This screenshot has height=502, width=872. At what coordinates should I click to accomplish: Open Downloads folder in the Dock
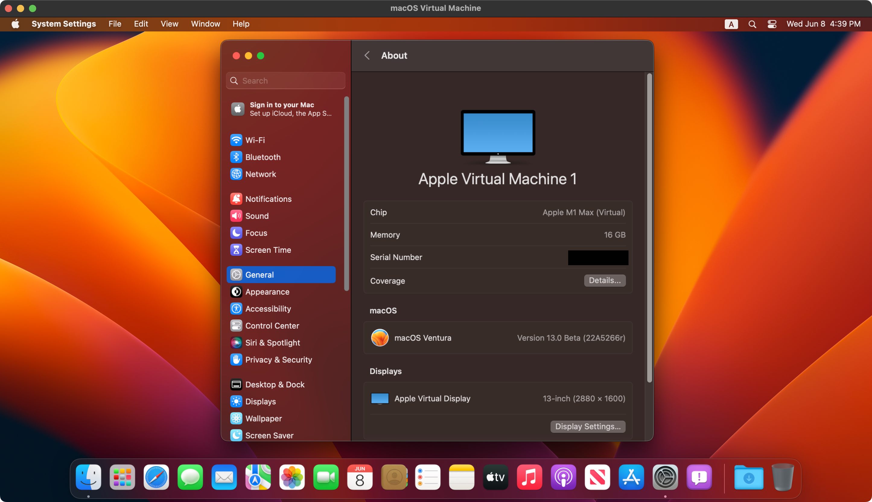point(749,478)
